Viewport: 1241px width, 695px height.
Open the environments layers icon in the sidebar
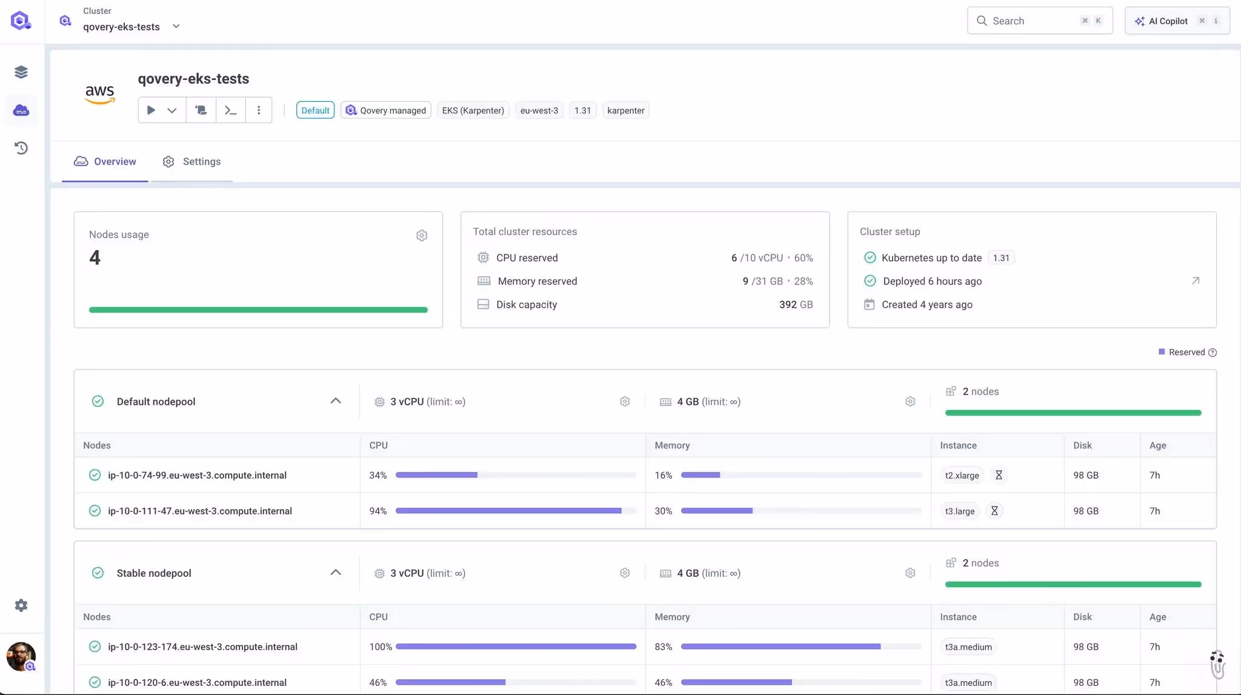coord(22,71)
